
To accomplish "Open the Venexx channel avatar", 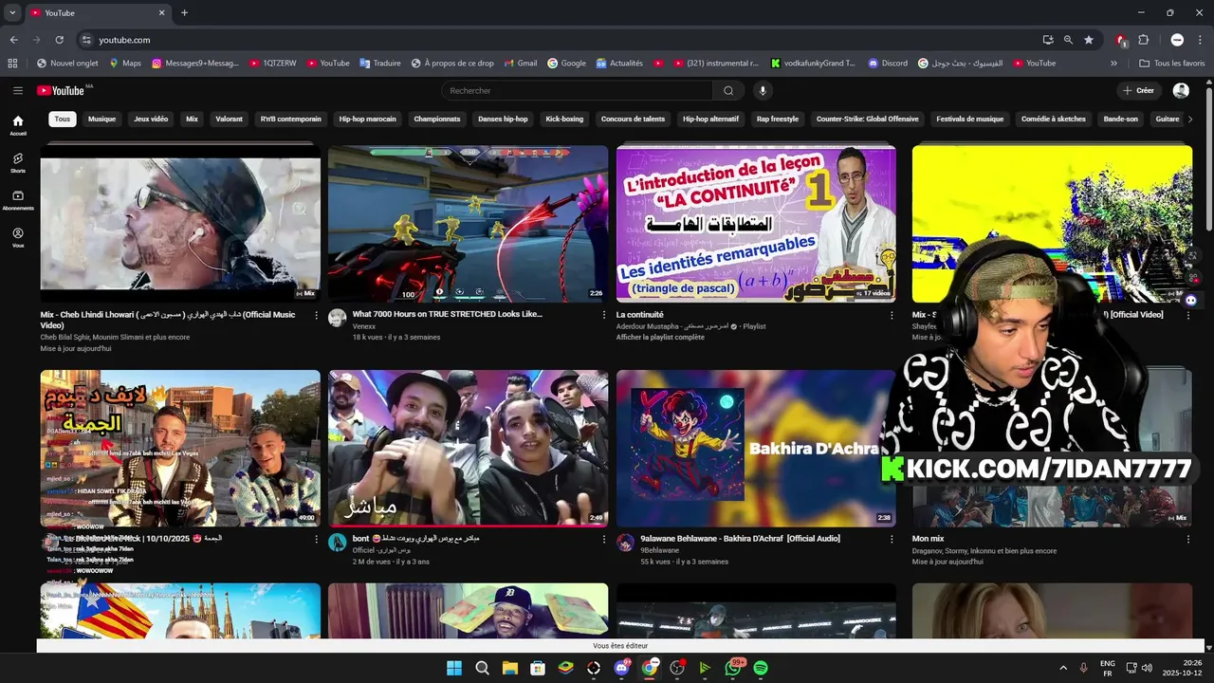I will (x=337, y=318).
